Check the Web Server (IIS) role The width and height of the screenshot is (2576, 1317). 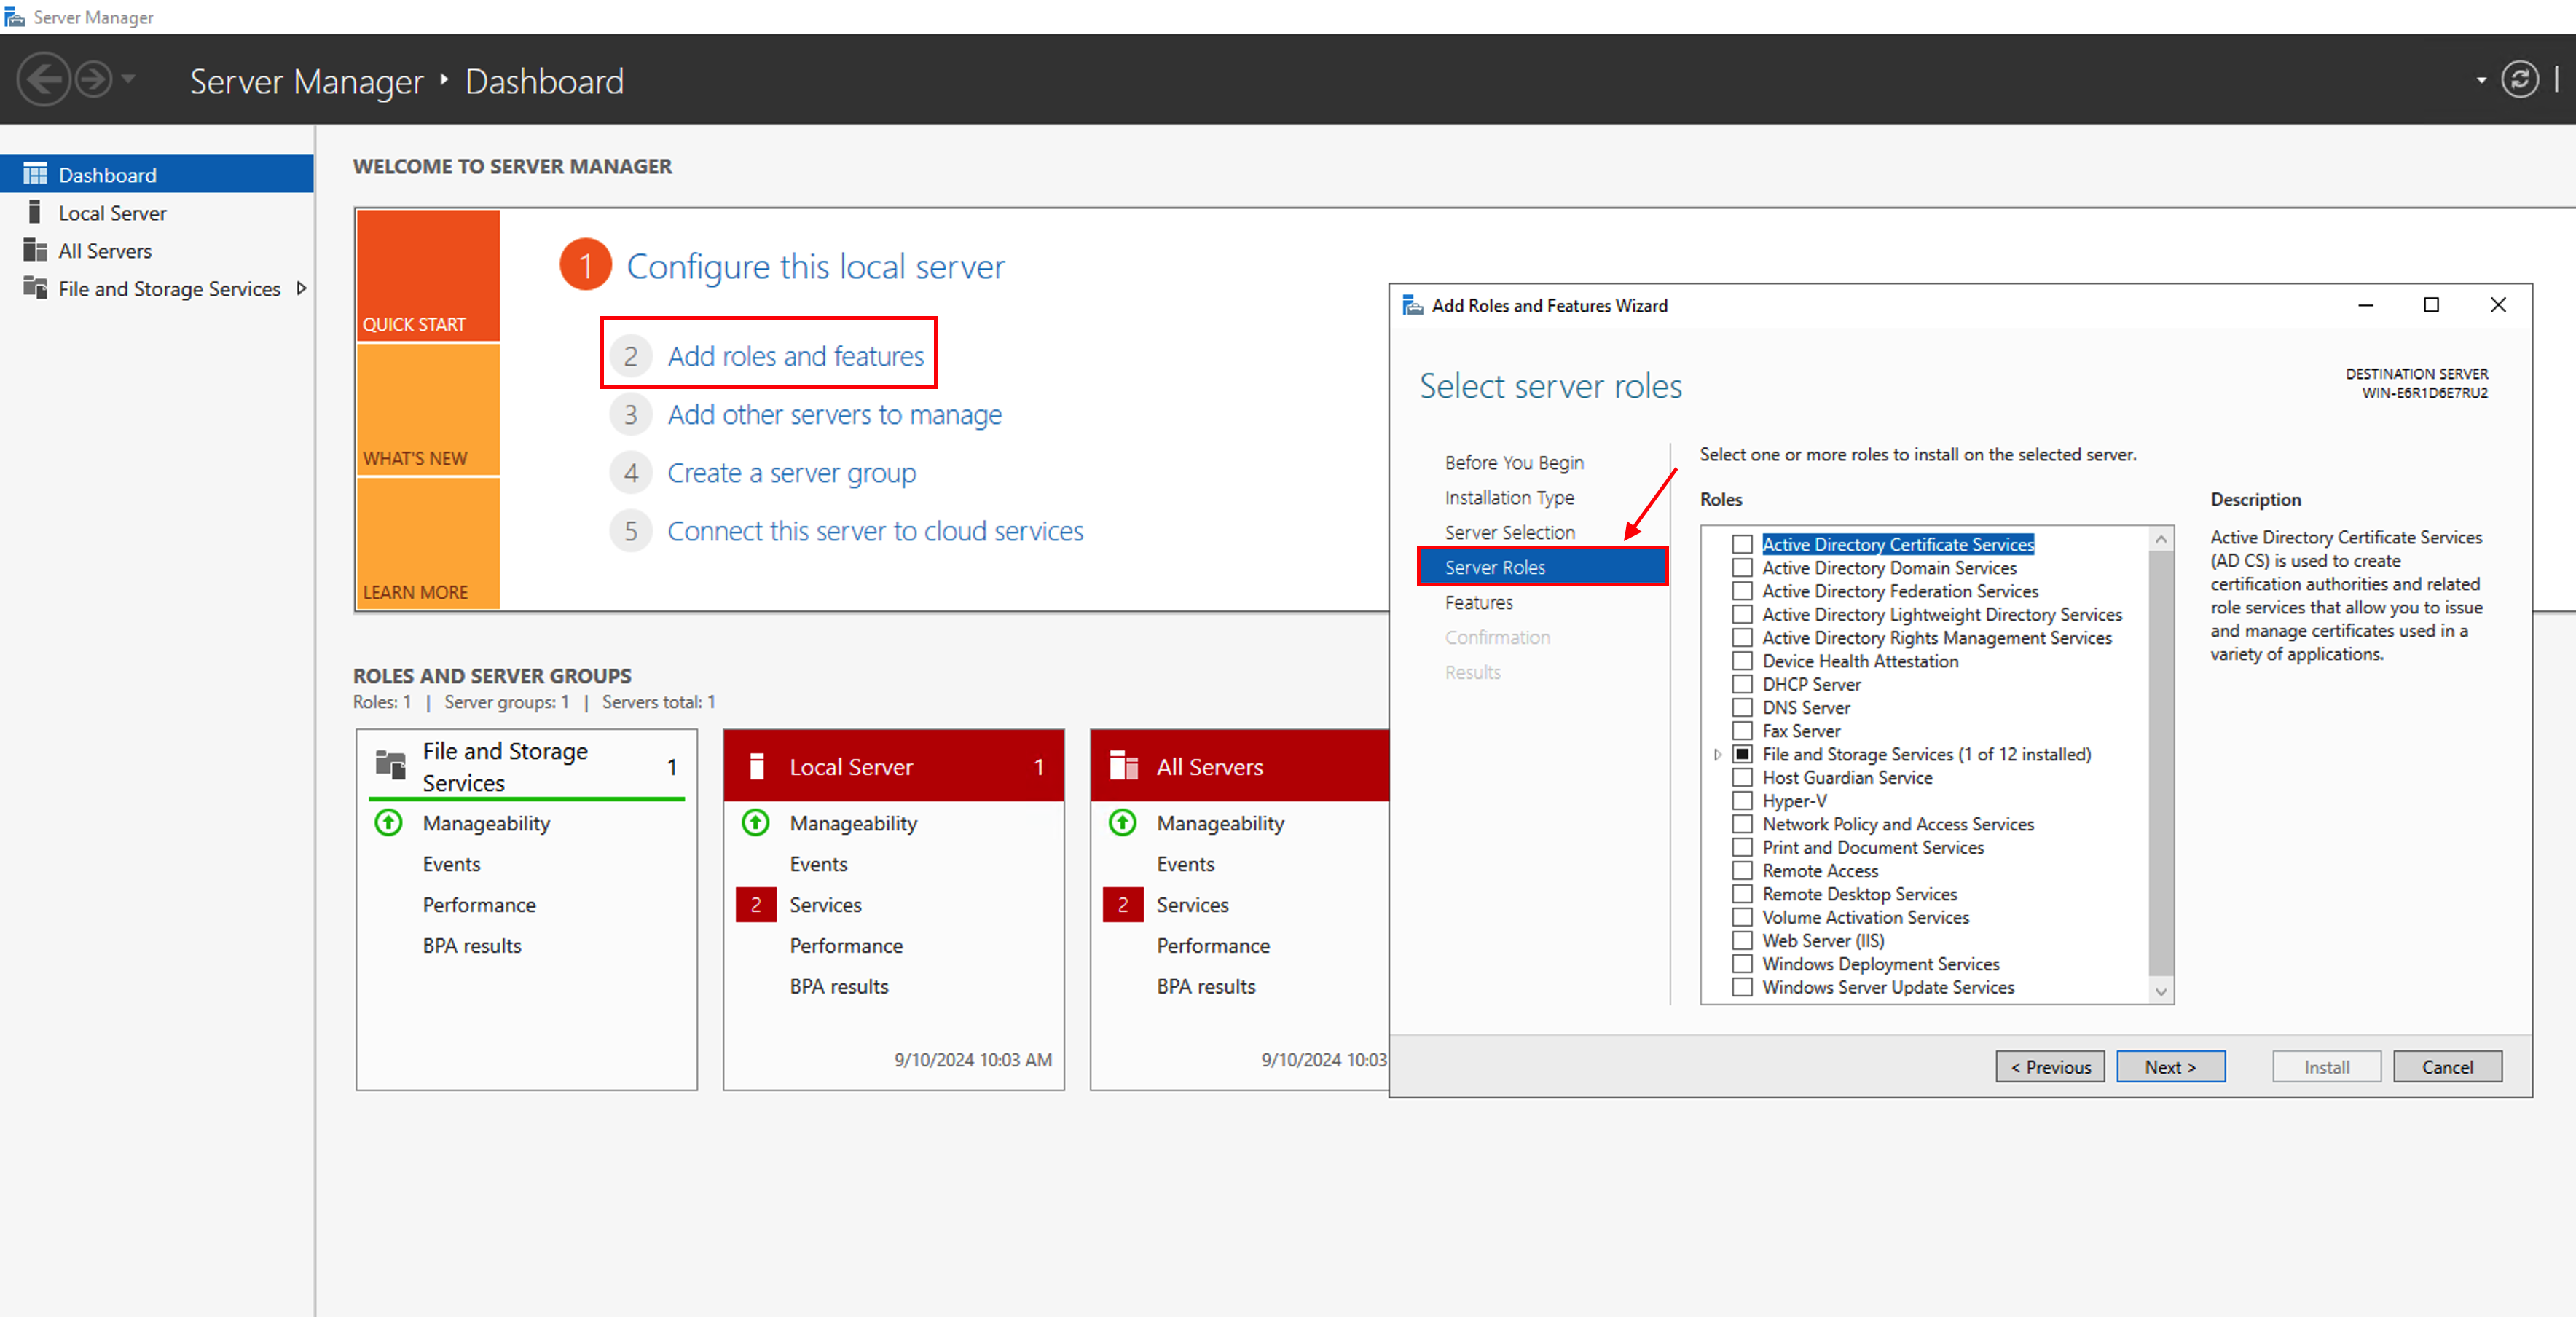pos(1742,940)
